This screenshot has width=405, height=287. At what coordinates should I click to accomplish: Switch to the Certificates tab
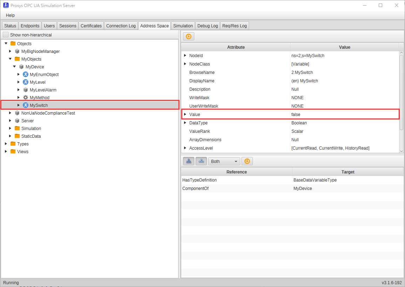pyautogui.click(x=91, y=26)
